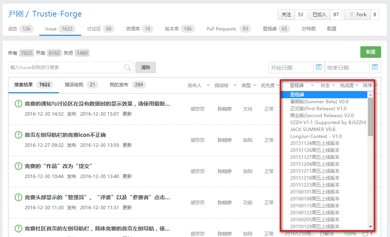390x237 pixels.
Task: Open the Pull Requests tab
Action: 229,29
